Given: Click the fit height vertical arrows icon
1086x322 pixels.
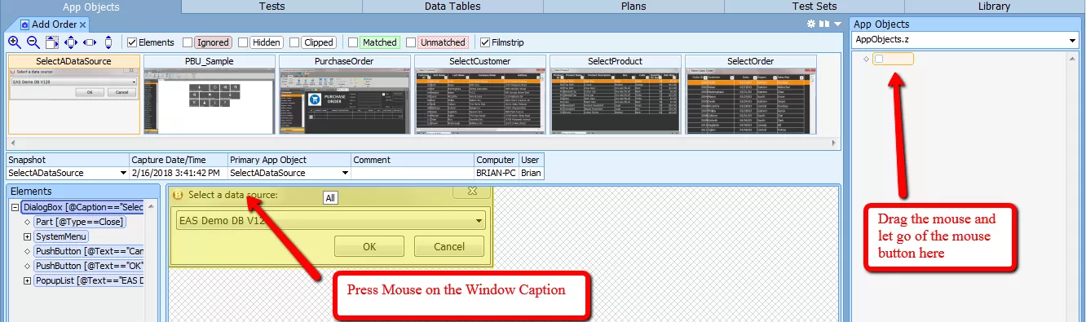Looking at the screenshot, I should coord(108,42).
